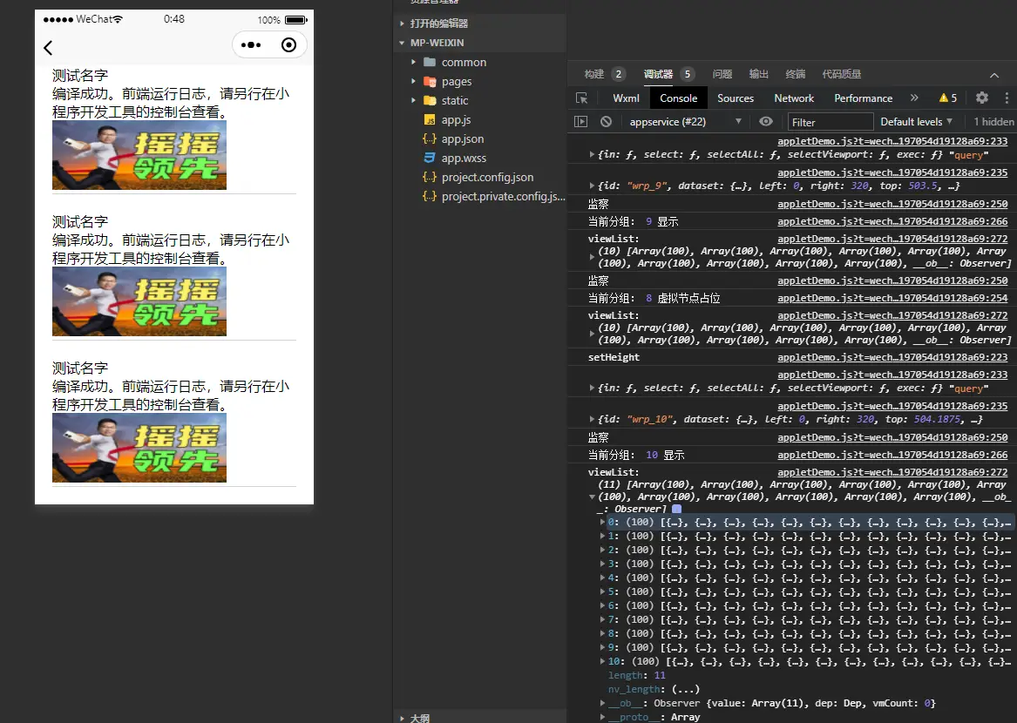Image resolution: width=1017 pixels, height=723 pixels.
Task: Expand the wrp_10 object log entry
Action: coord(593,419)
